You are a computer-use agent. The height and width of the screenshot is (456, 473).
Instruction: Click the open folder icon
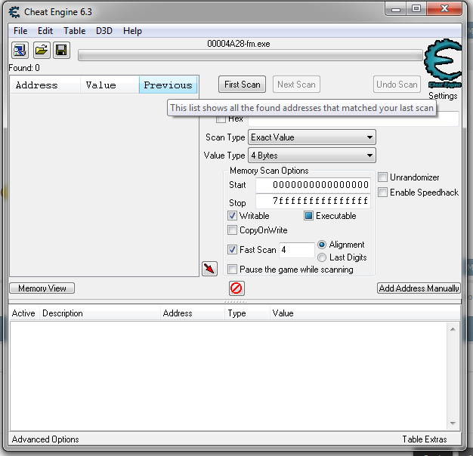pos(41,50)
